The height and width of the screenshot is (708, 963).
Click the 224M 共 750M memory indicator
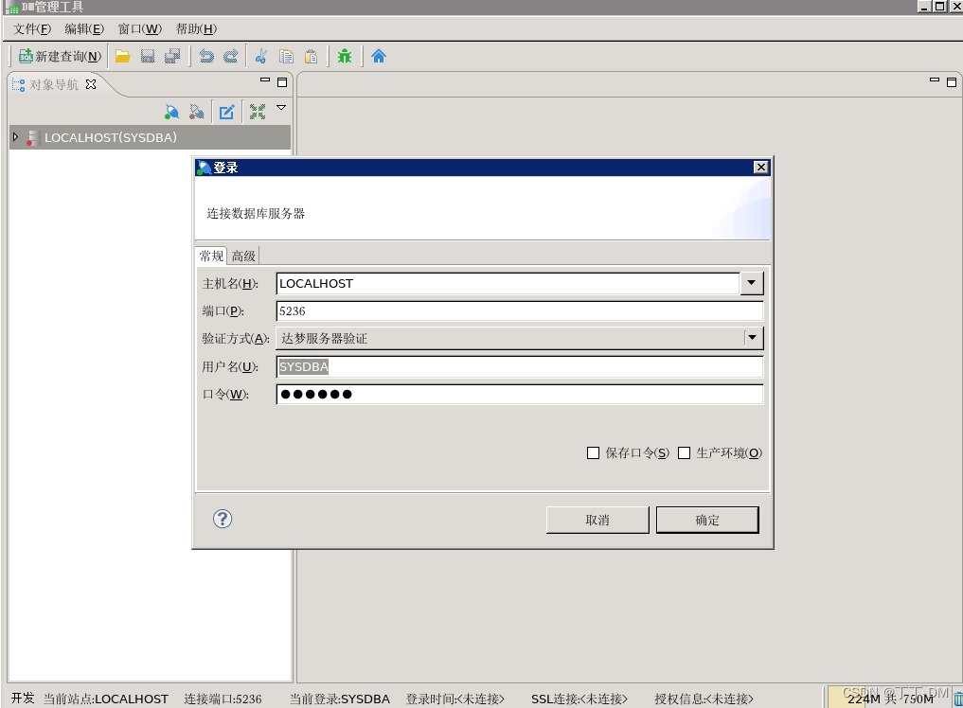pos(889,699)
